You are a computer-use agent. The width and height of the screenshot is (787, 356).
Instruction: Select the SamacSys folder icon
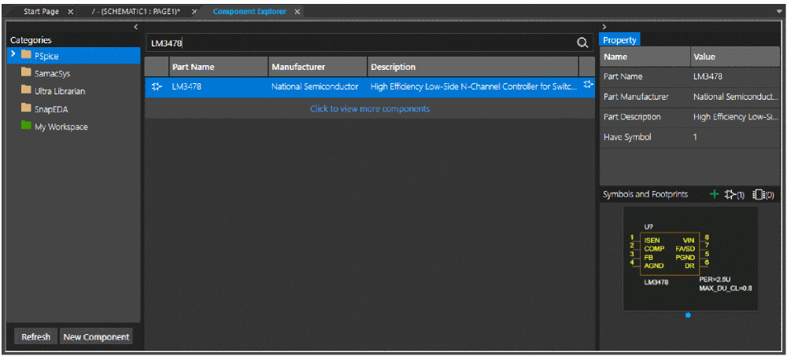pos(26,73)
